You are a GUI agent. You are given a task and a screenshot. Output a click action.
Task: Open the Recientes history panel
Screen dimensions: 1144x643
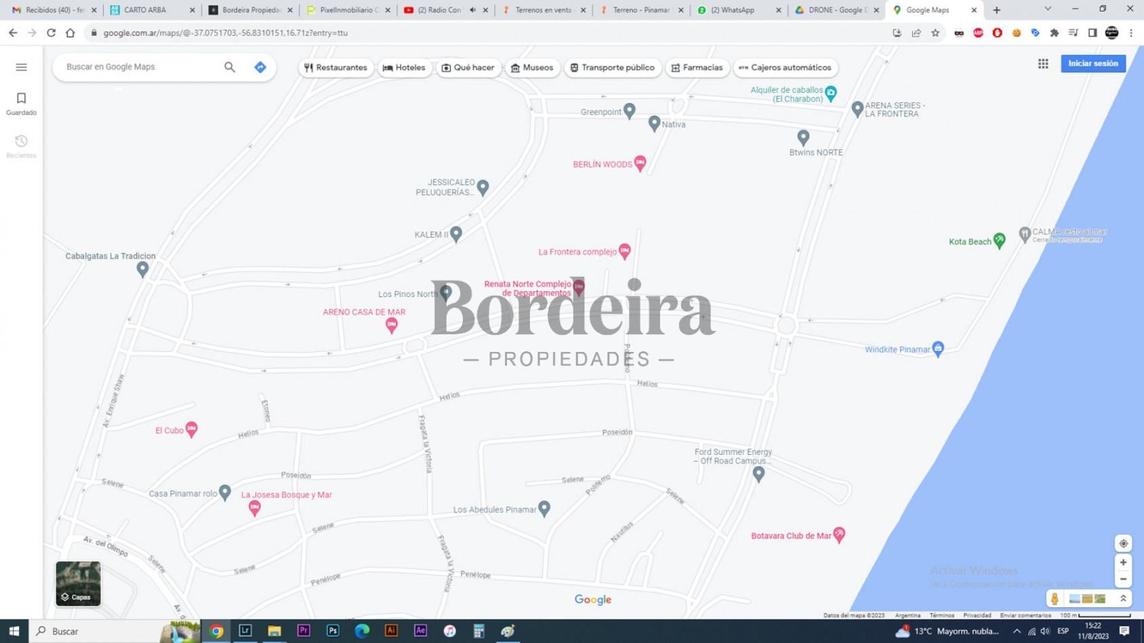[21, 146]
